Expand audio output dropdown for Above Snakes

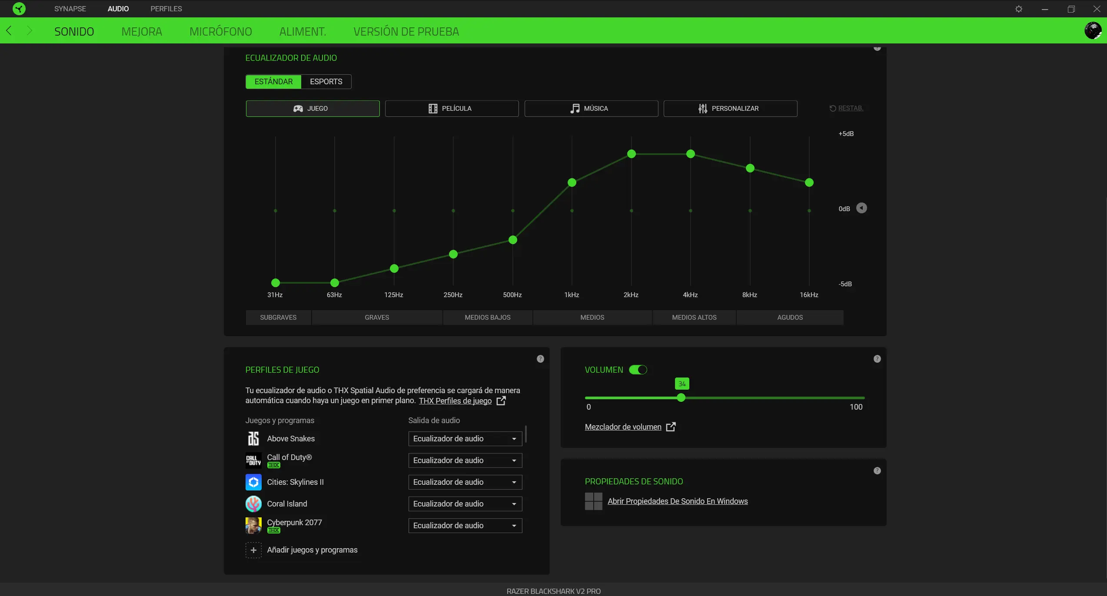(465, 439)
